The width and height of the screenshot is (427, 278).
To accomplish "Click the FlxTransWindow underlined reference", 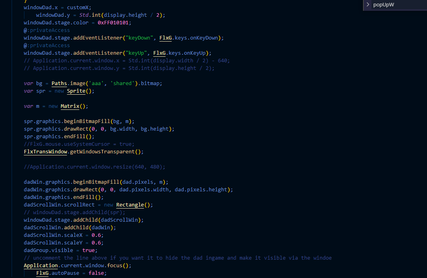I will coord(45,151).
